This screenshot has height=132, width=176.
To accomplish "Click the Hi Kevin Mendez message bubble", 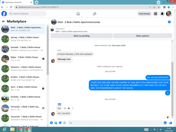I will coord(75,54).
